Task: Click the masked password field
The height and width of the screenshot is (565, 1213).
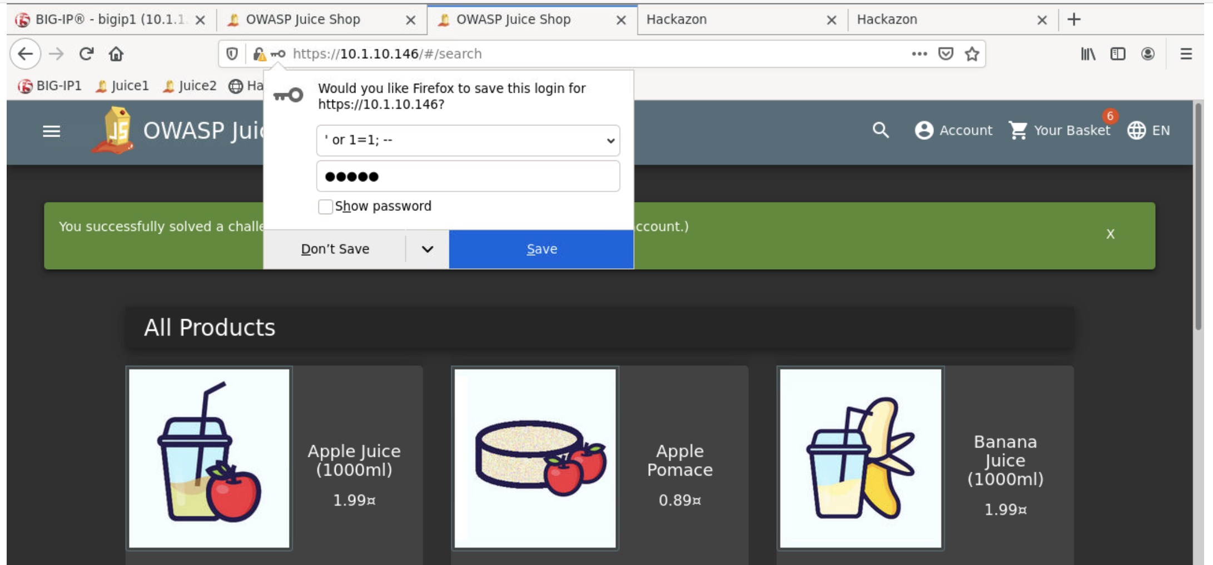Action: click(468, 176)
